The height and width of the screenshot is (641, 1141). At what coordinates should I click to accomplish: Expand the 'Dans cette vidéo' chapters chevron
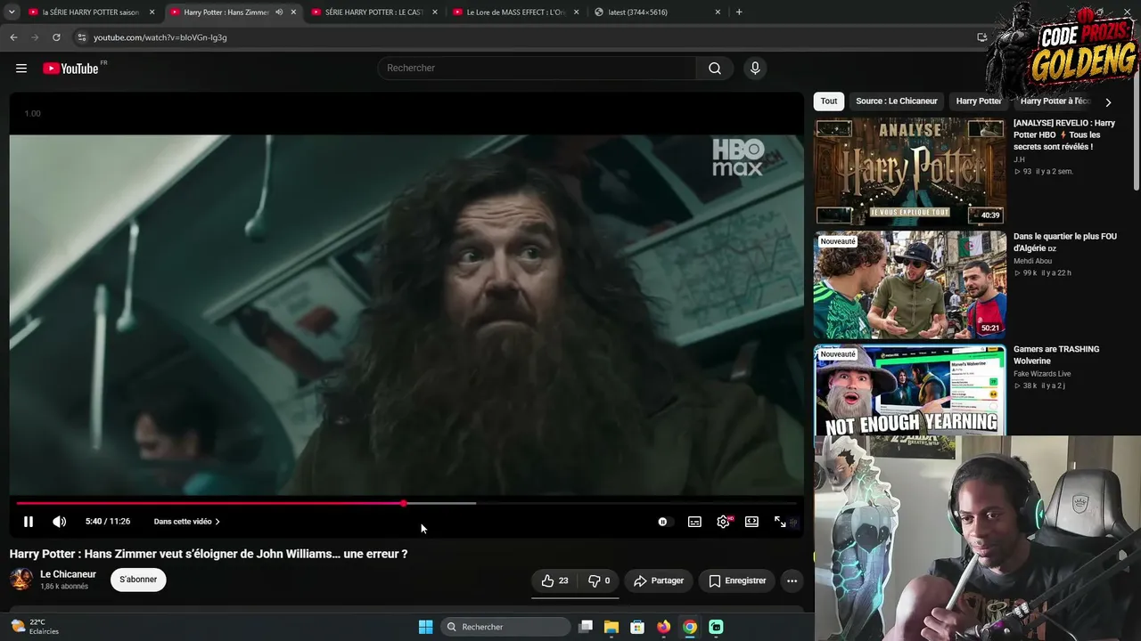point(218,522)
